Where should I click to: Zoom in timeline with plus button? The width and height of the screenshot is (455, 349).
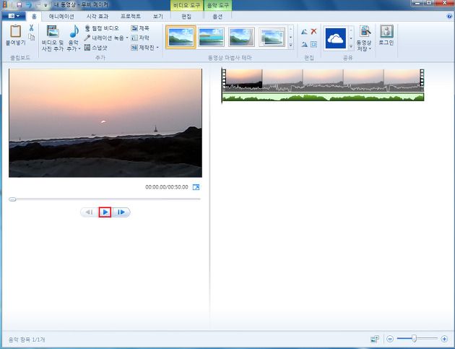point(444,339)
